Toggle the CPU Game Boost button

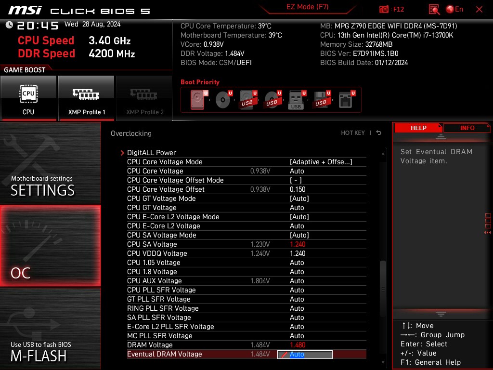pos(28,98)
